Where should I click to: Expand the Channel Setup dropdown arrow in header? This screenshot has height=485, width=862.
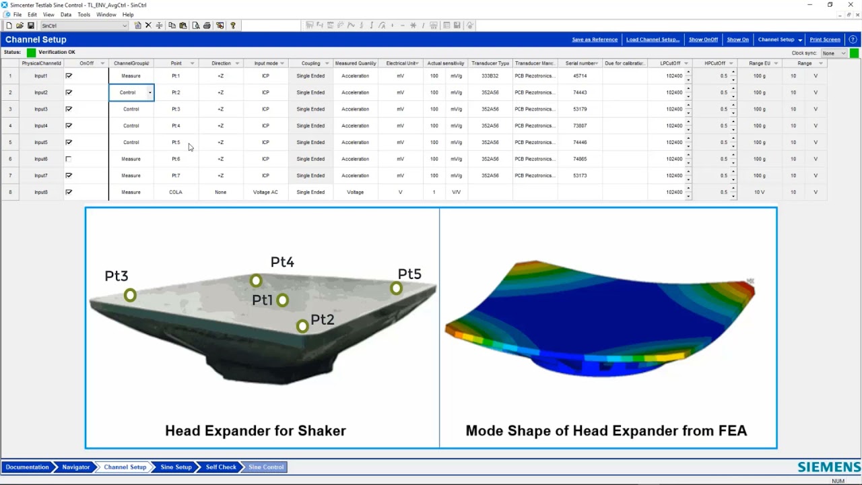800,40
